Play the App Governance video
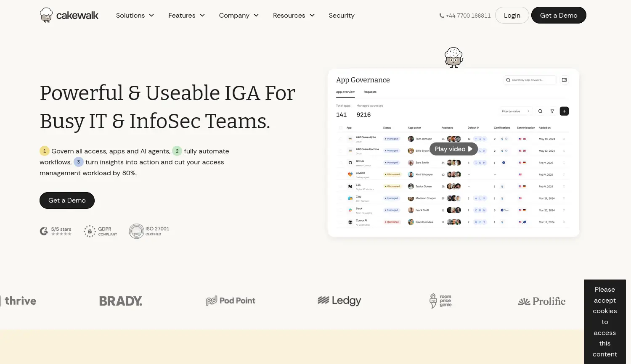This screenshot has height=364, width=631. pos(453,149)
